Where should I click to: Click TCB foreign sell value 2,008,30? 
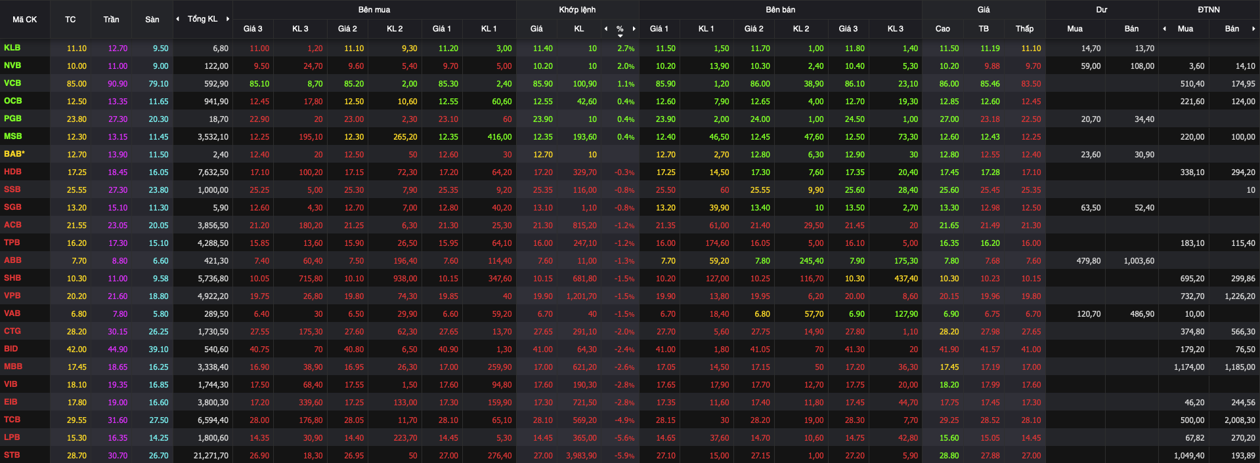1240,420
